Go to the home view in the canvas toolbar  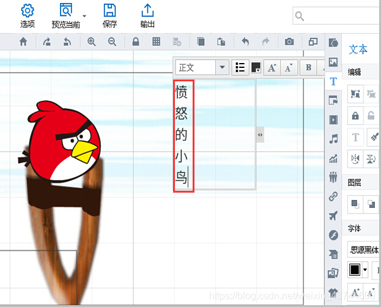coord(23,42)
